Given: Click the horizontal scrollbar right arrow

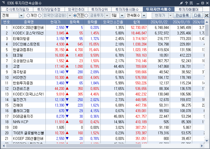Looking at the screenshot, I should [202, 146].
